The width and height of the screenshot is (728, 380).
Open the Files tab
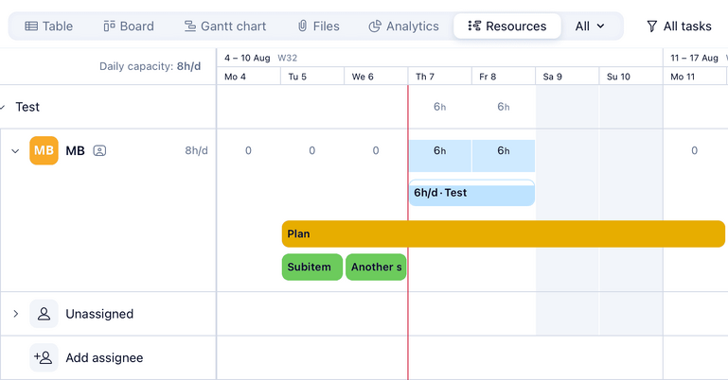pos(318,26)
